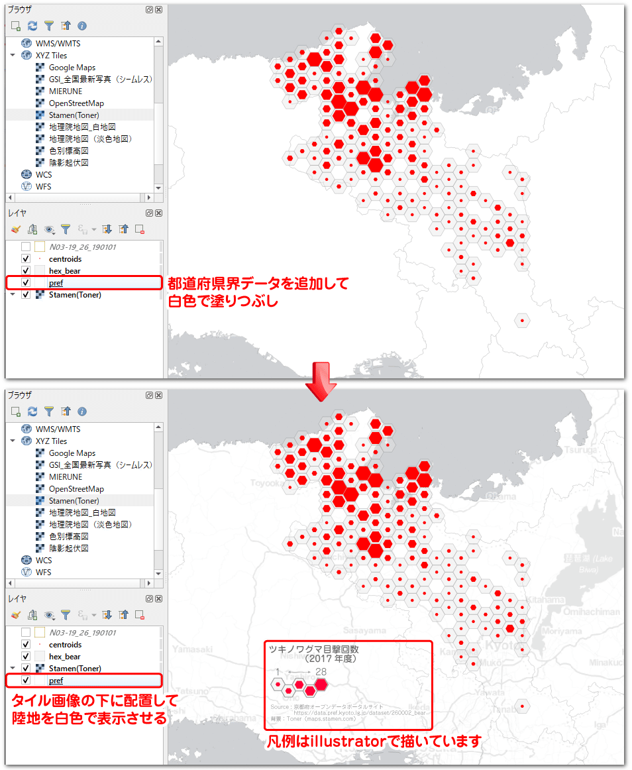Click hex_bear color swatch in upper Layers panel

(x=40, y=270)
